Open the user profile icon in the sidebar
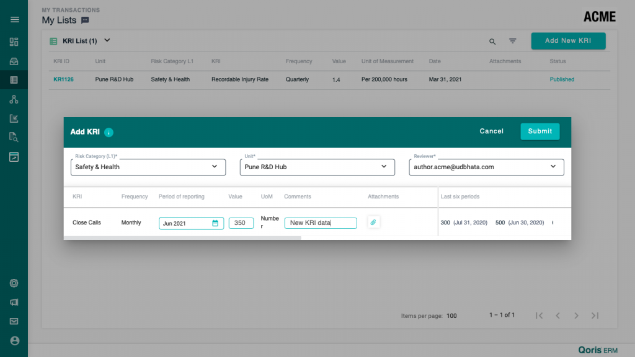 click(15, 340)
